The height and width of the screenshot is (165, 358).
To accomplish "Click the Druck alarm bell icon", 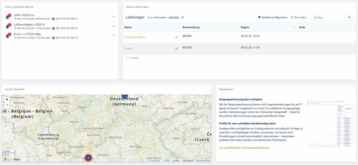I will pyautogui.click(x=8, y=35).
